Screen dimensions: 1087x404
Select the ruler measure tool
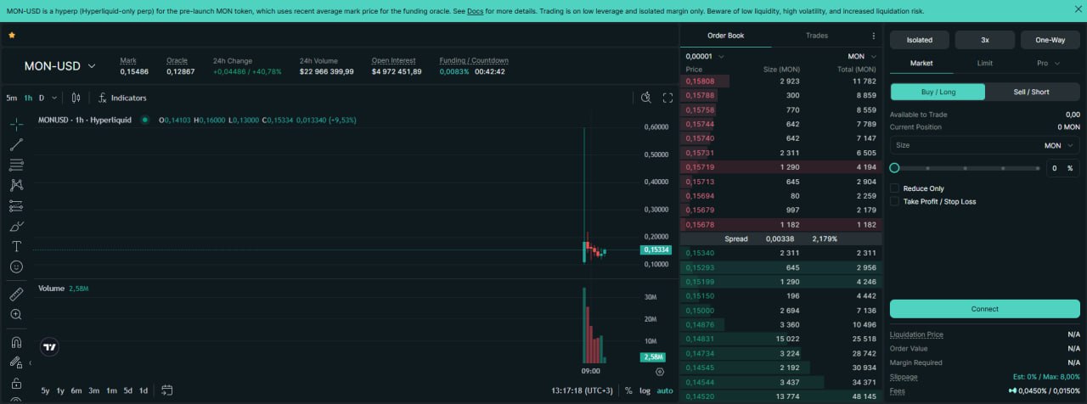(x=16, y=294)
